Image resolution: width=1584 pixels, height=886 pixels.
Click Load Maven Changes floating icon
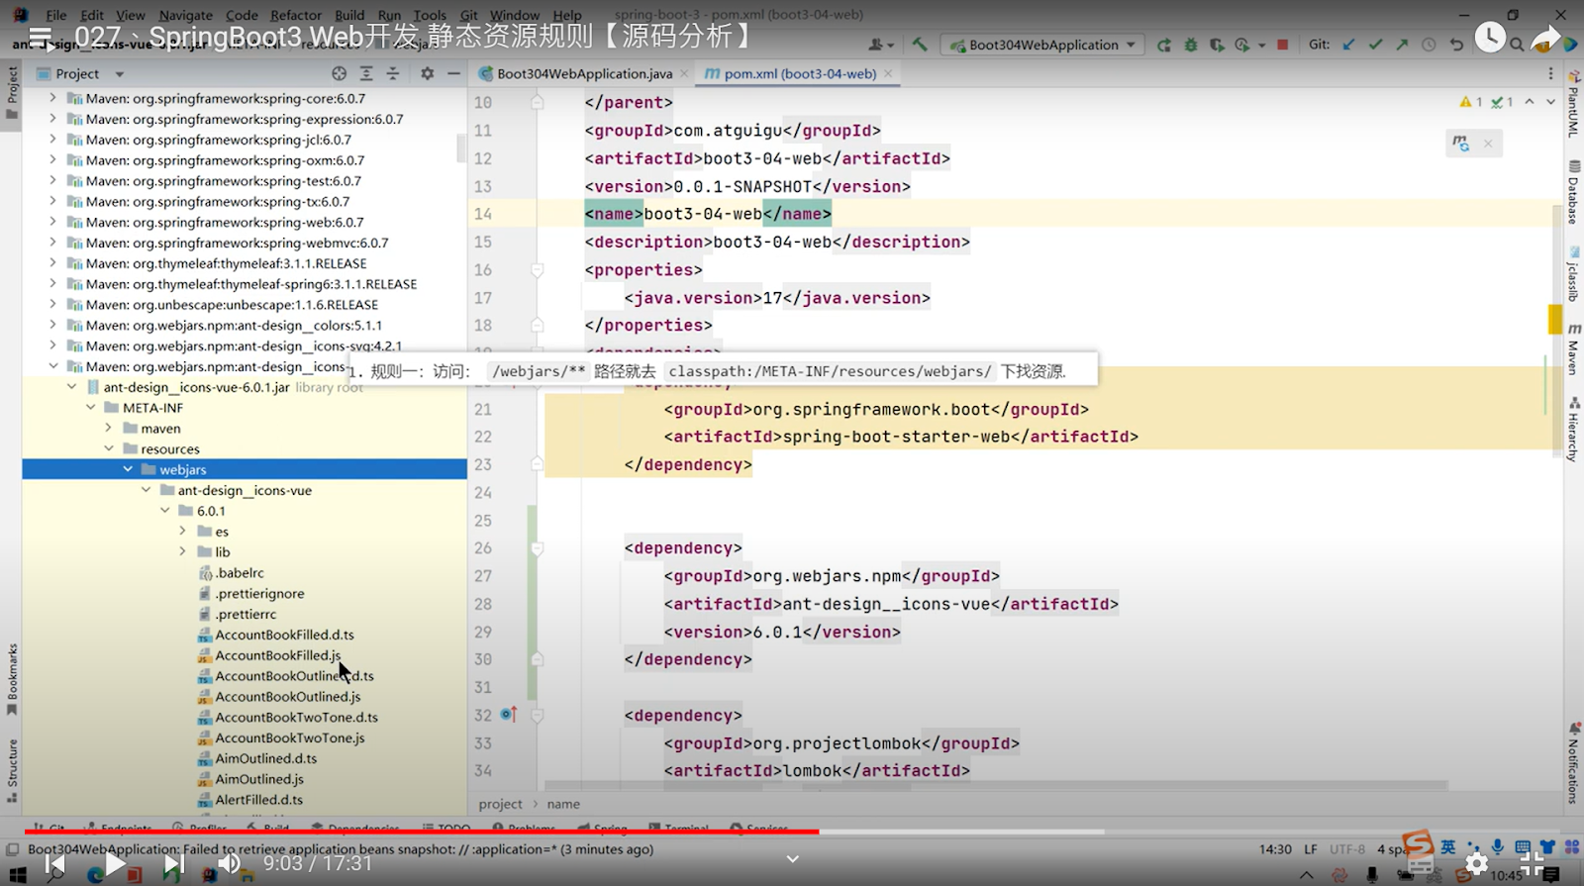tap(1460, 144)
